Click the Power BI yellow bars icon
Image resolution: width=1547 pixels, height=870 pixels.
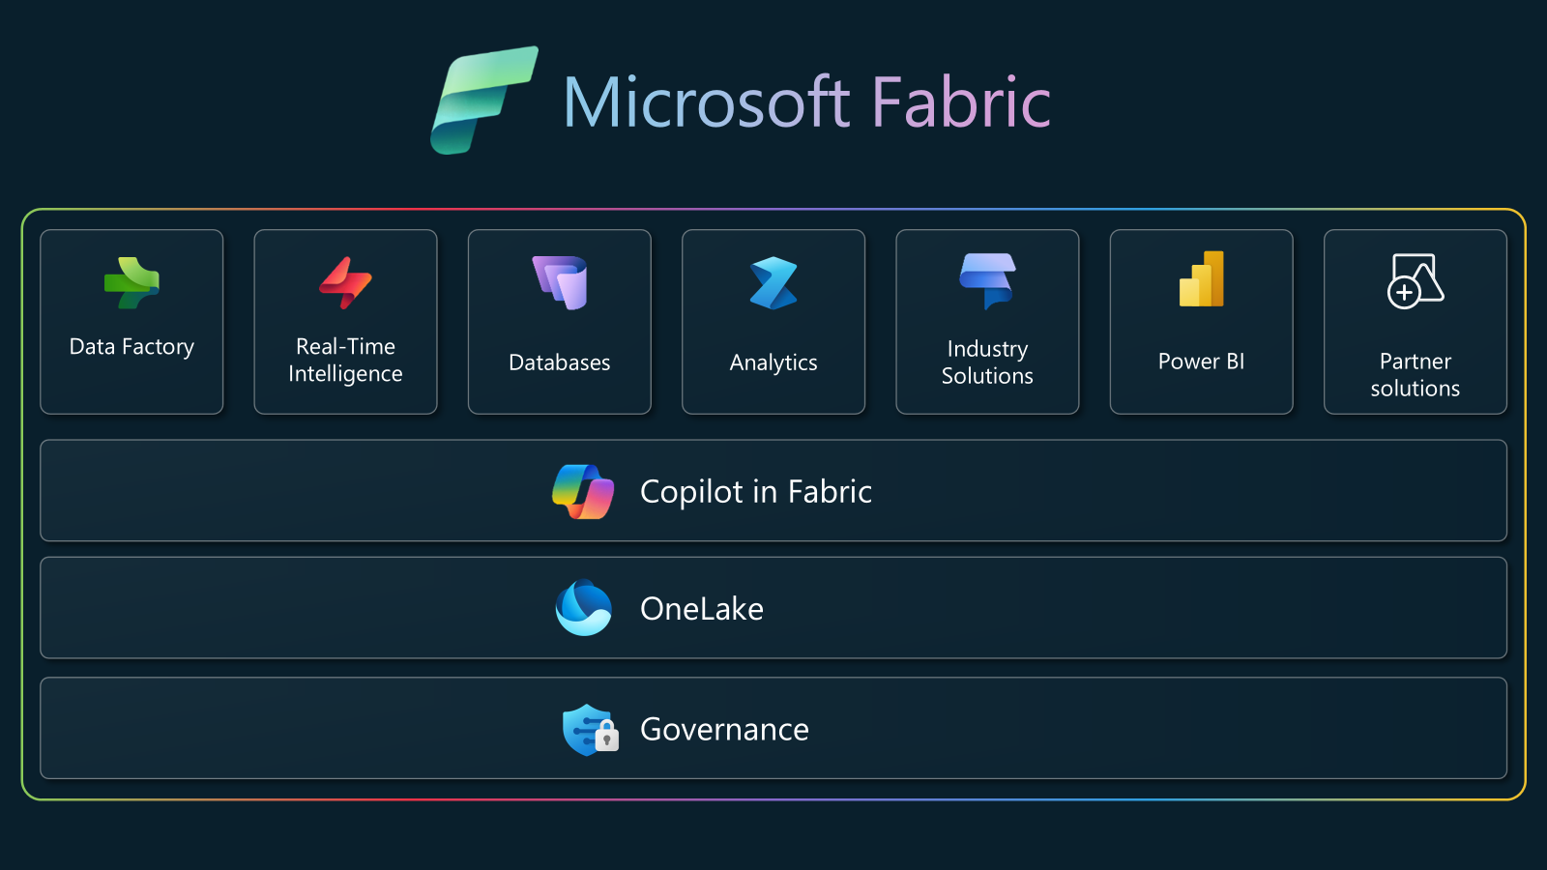pos(1202,278)
